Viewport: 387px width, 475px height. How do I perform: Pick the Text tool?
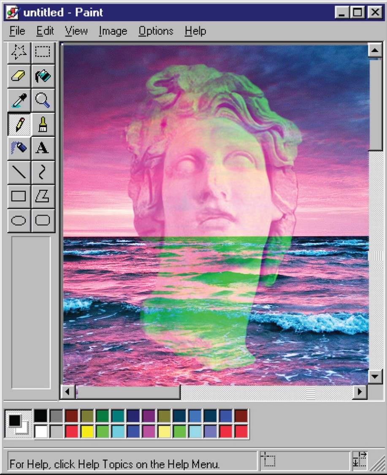click(x=43, y=148)
